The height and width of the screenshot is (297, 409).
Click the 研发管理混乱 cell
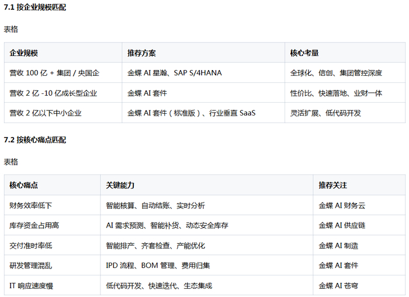52,265
